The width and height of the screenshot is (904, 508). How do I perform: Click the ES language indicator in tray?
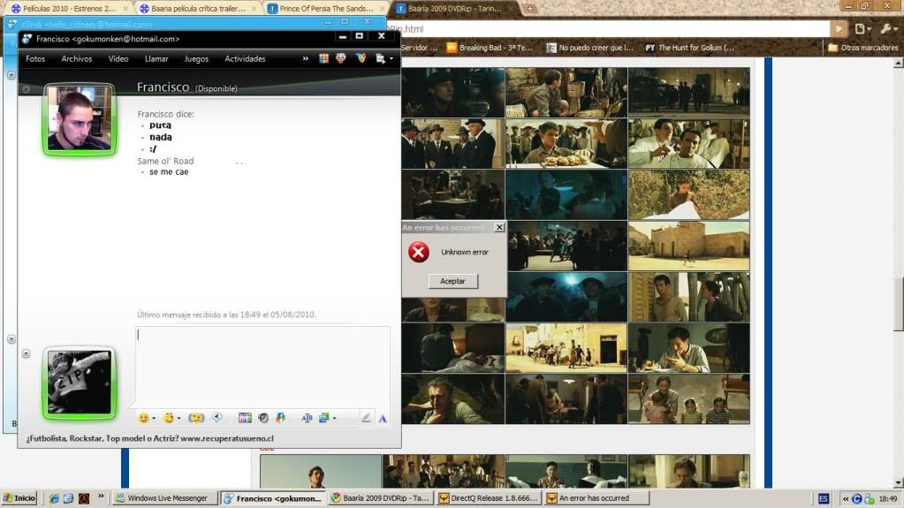[824, 499]
